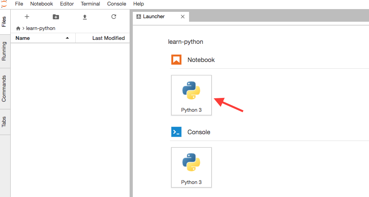Image resolution: width=369 pixels, height=197 pixels.
Task: Launch a Python 3 console
Action: 191,167
